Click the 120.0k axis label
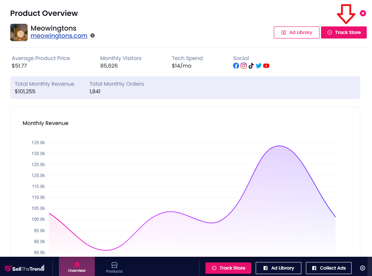The width and height of the screenshot is (372, 276). click(38, 176)
